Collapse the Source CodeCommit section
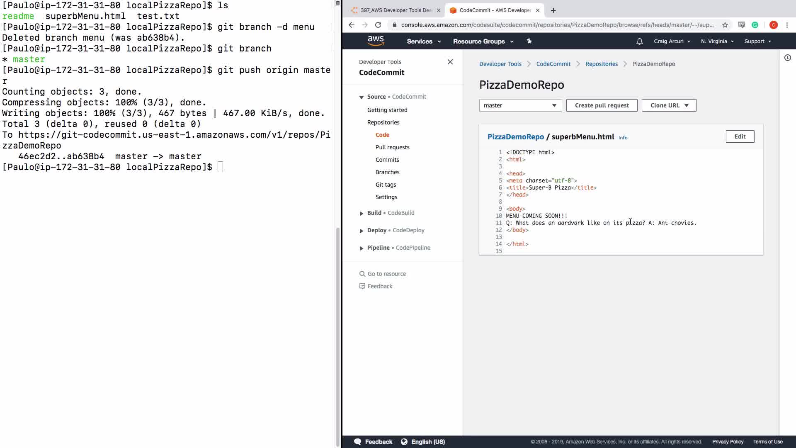This screenshot has width=796, height=448. pyautogui.click(x=362, y=97)
